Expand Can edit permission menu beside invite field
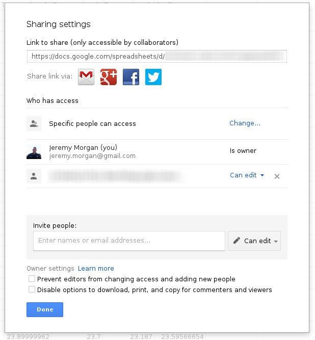The width and height of the screenshot is (315, 340). click(x=254, y=241)
